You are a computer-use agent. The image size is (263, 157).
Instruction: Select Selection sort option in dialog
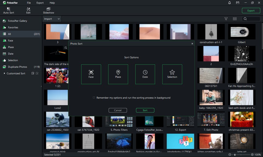pyautogui.click(x=172, y=74)
